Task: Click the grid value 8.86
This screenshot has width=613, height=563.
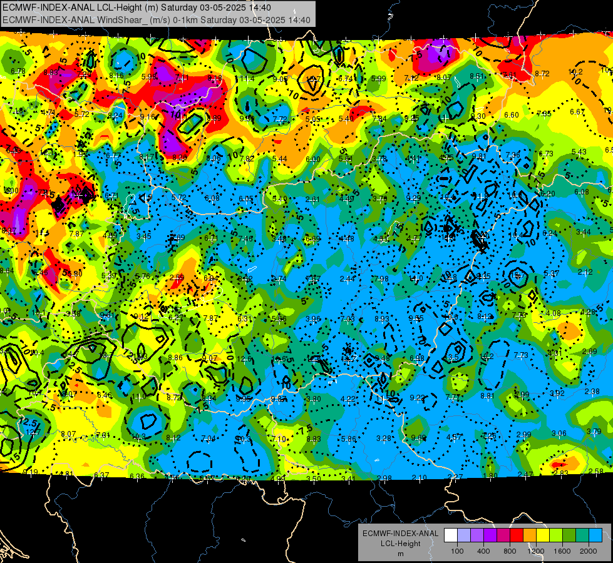Action: click(x=175, y=357)
